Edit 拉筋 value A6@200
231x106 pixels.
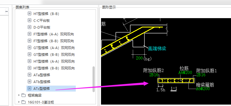(x=185, y=73)
